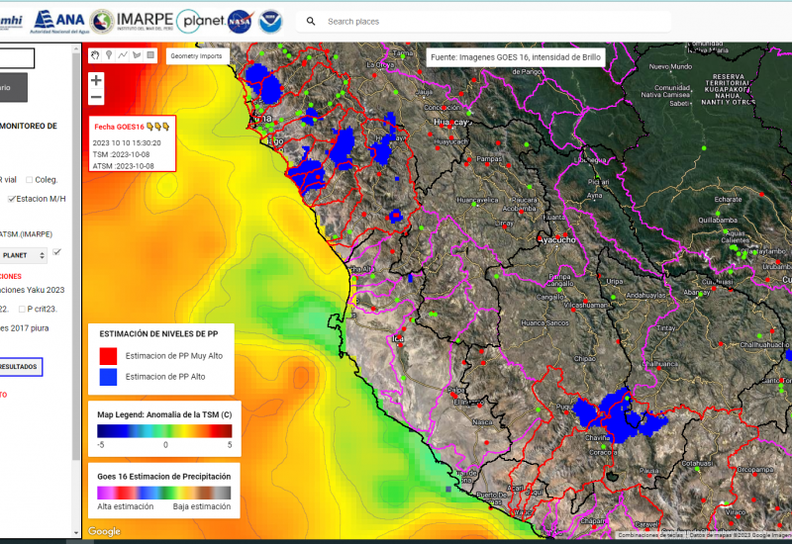Screen dimensions: 792x544
Task: Select the draw polygon shape tool
Action: 137,55
